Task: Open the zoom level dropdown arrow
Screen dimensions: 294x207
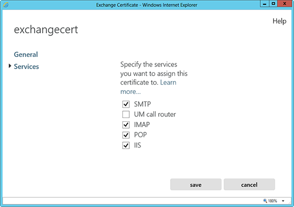Action: 283,201
